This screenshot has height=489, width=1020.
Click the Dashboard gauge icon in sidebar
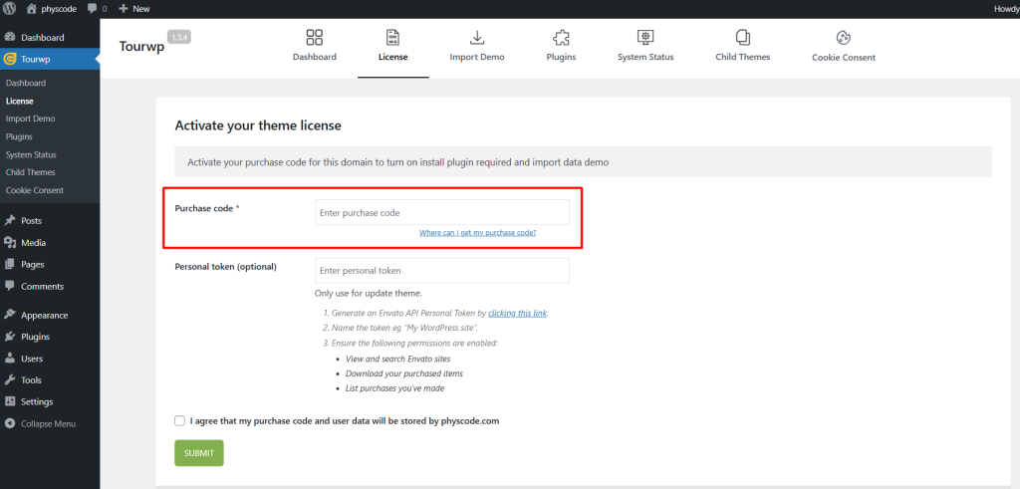click(10, 38)
